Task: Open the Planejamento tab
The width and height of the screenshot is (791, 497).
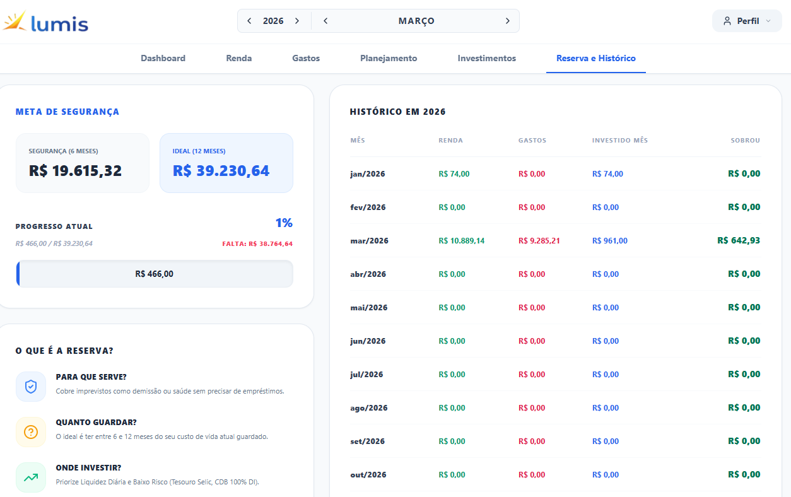Action: pyautogui.click(x=389, y=58)
